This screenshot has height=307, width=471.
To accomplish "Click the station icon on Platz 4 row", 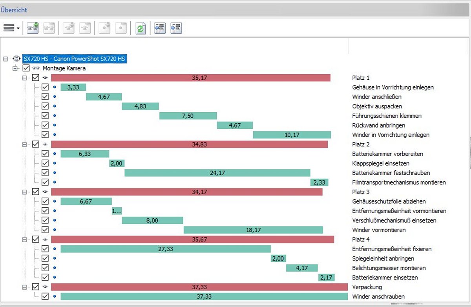I will [45, 239].
